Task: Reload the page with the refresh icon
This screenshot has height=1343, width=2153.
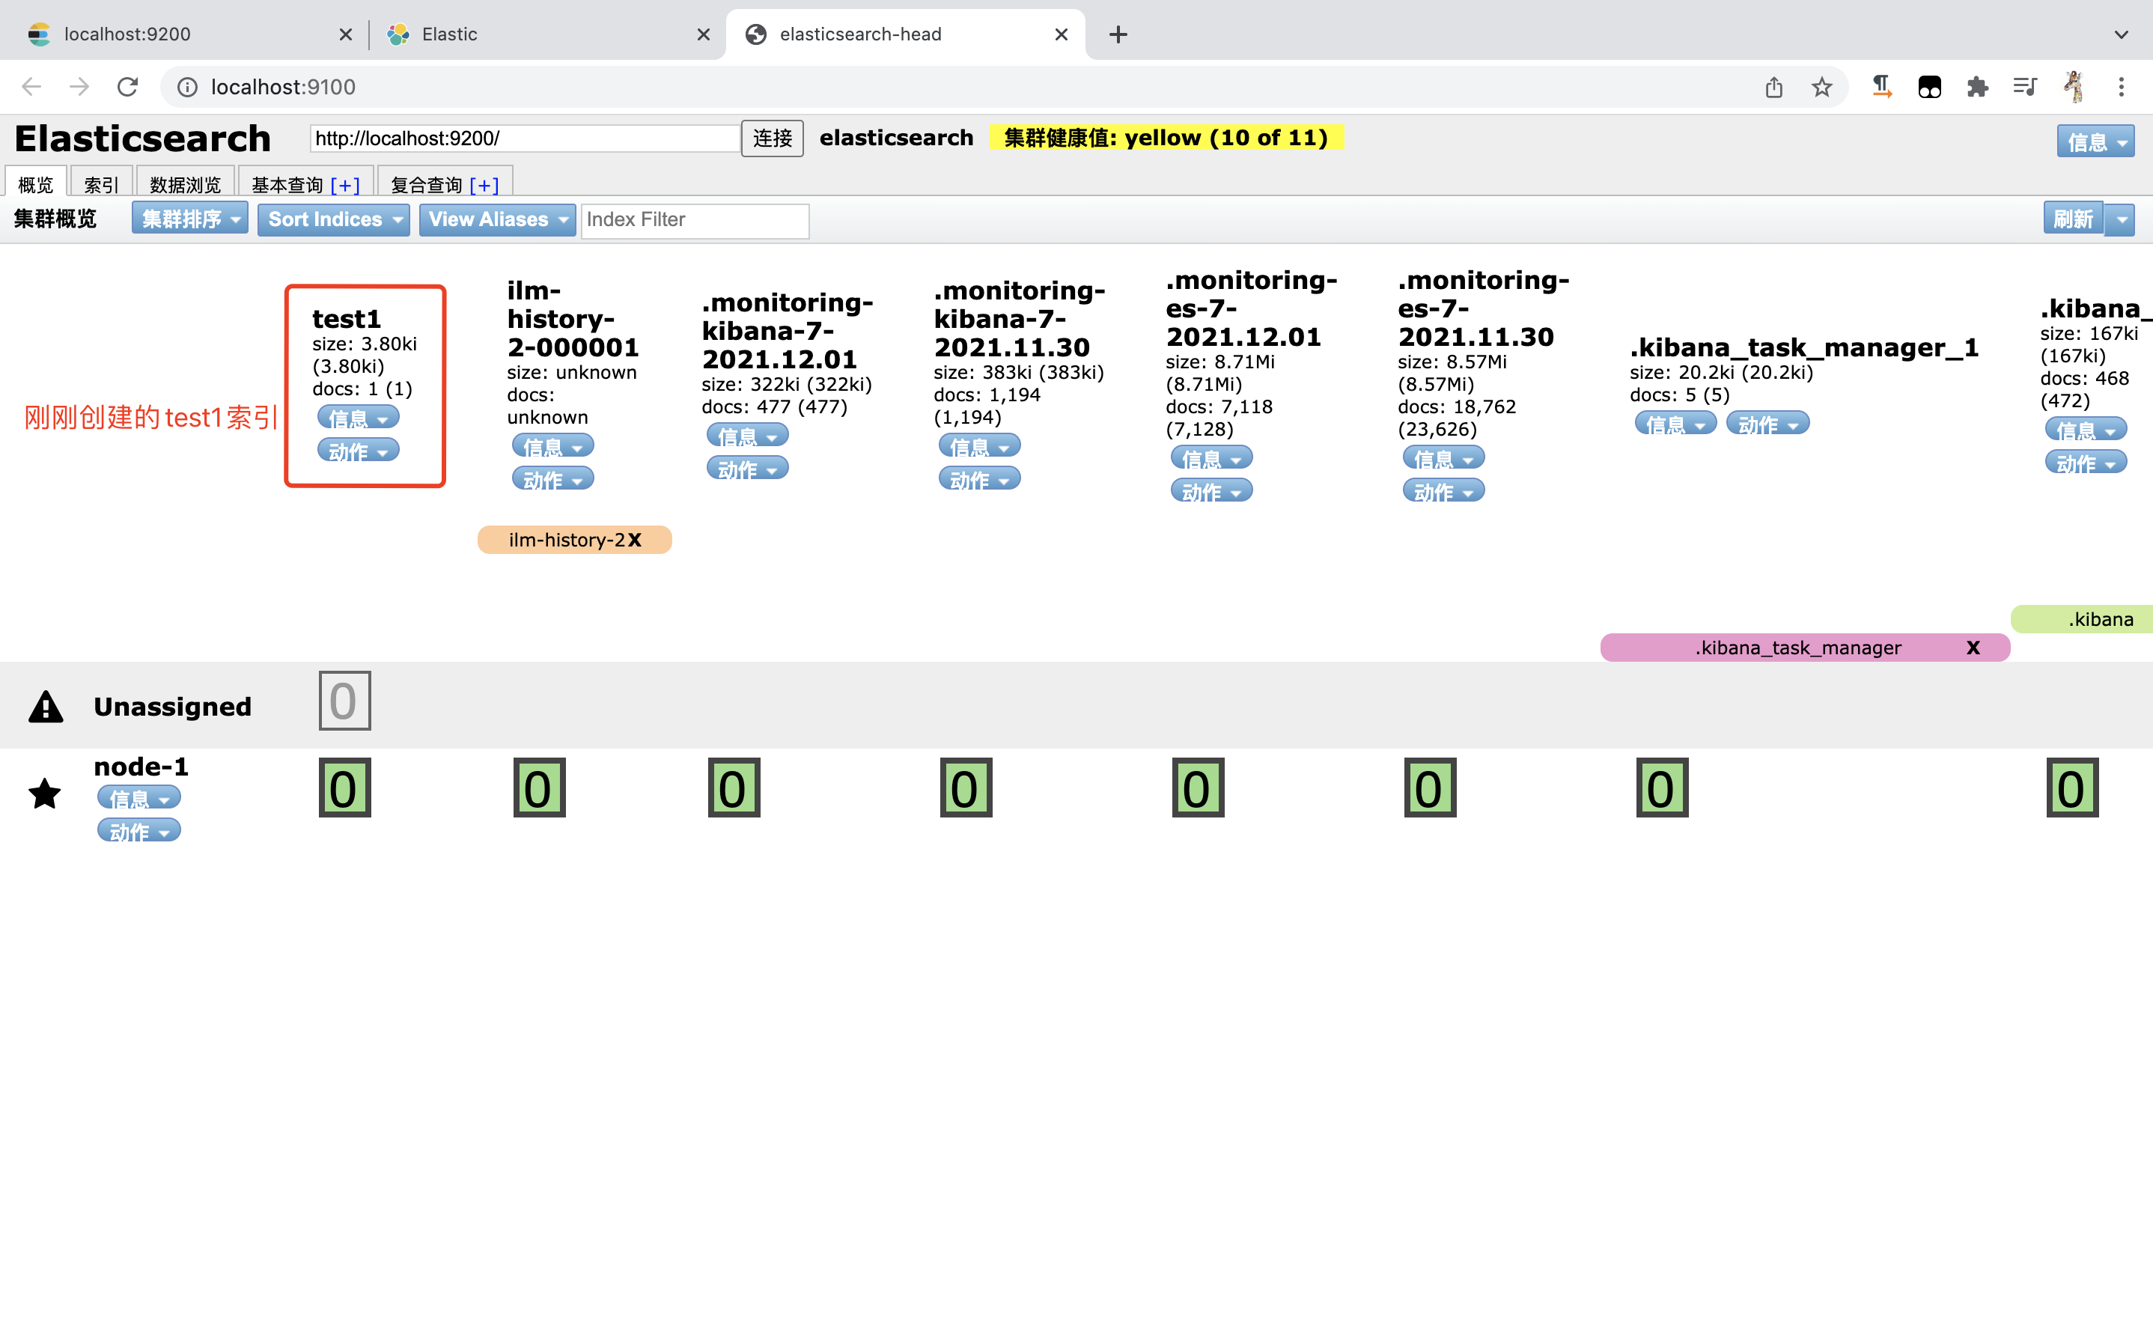Action: point(127,86)
